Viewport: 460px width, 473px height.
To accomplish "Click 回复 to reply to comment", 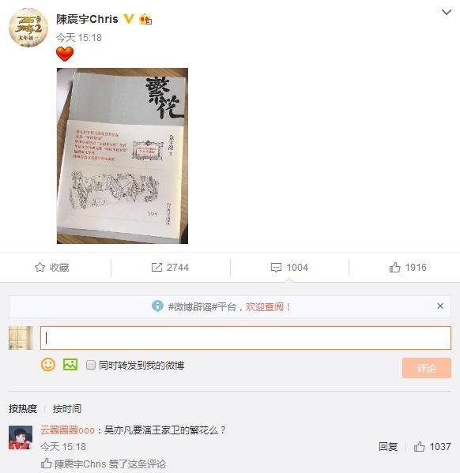I will pyautogui.click(x=388, y=447).
